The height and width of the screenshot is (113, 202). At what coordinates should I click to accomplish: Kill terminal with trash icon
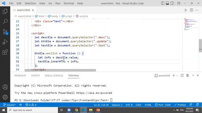187,76
